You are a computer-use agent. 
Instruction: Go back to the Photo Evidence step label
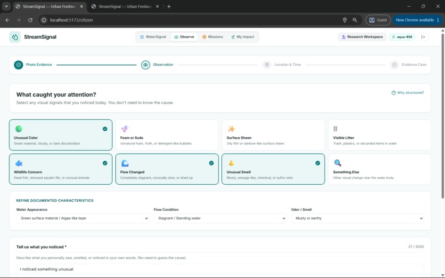39,65
